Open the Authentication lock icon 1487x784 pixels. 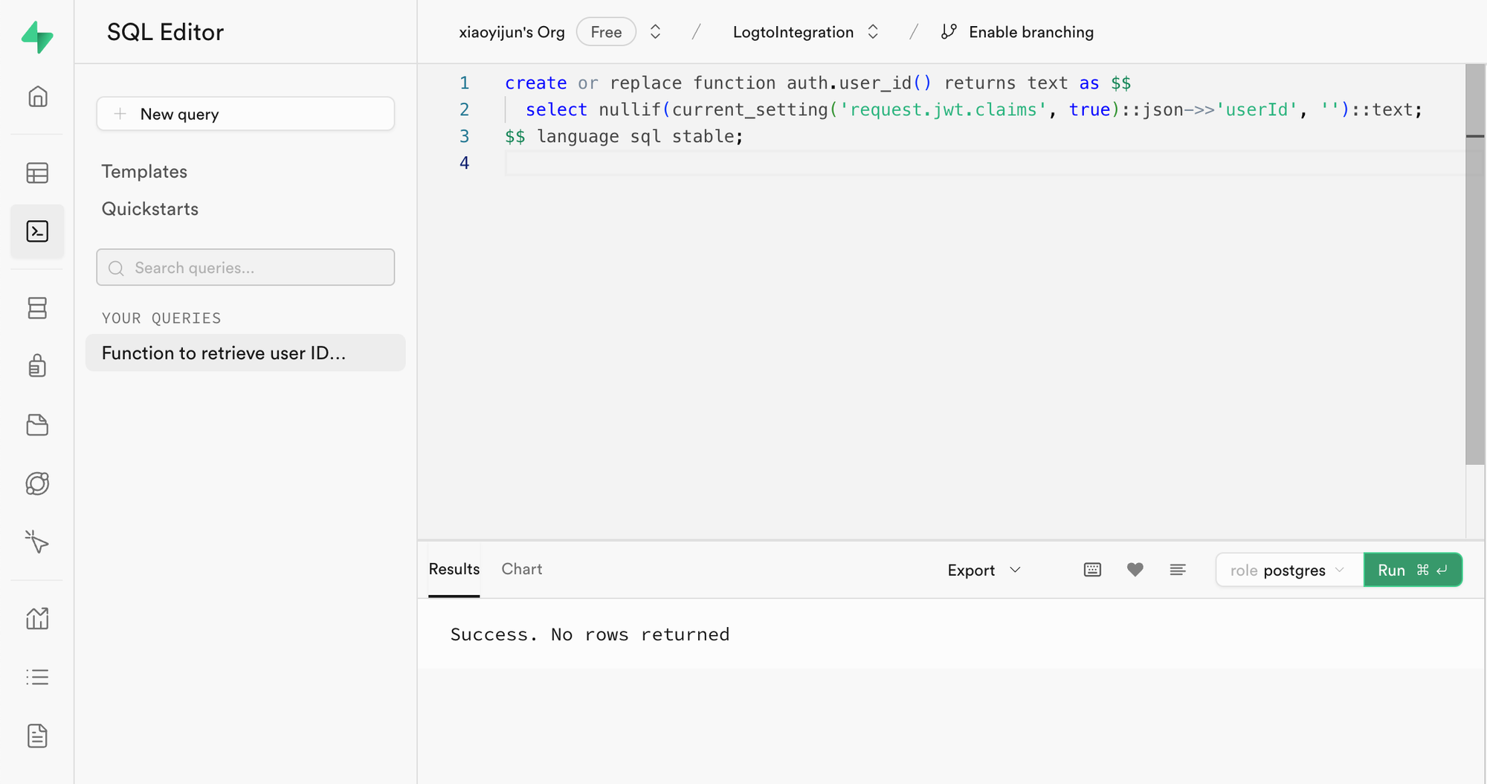pyautogui.click(x=37, y=365)
